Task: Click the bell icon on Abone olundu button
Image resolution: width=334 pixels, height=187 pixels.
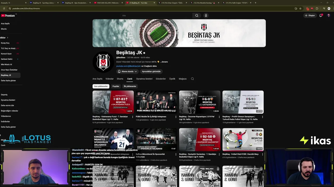Action: (x=119, y=71)
